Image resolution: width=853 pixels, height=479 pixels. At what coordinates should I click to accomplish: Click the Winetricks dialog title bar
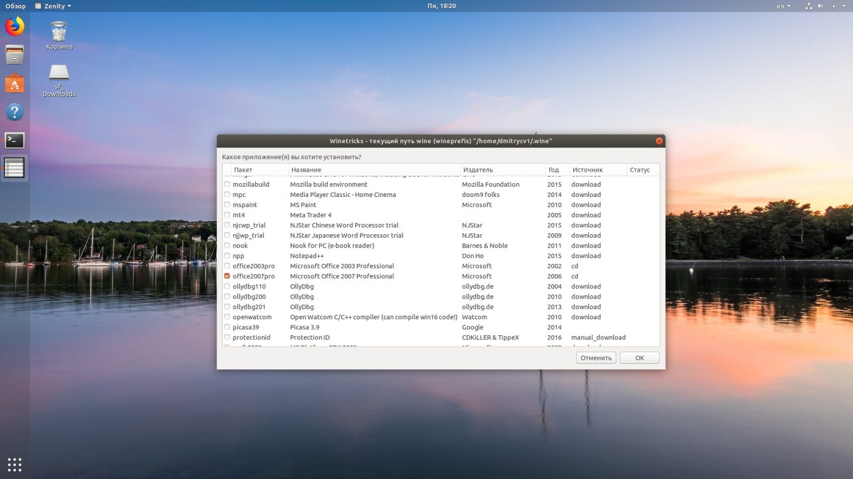pyautogui.click(x=440, y=141)
